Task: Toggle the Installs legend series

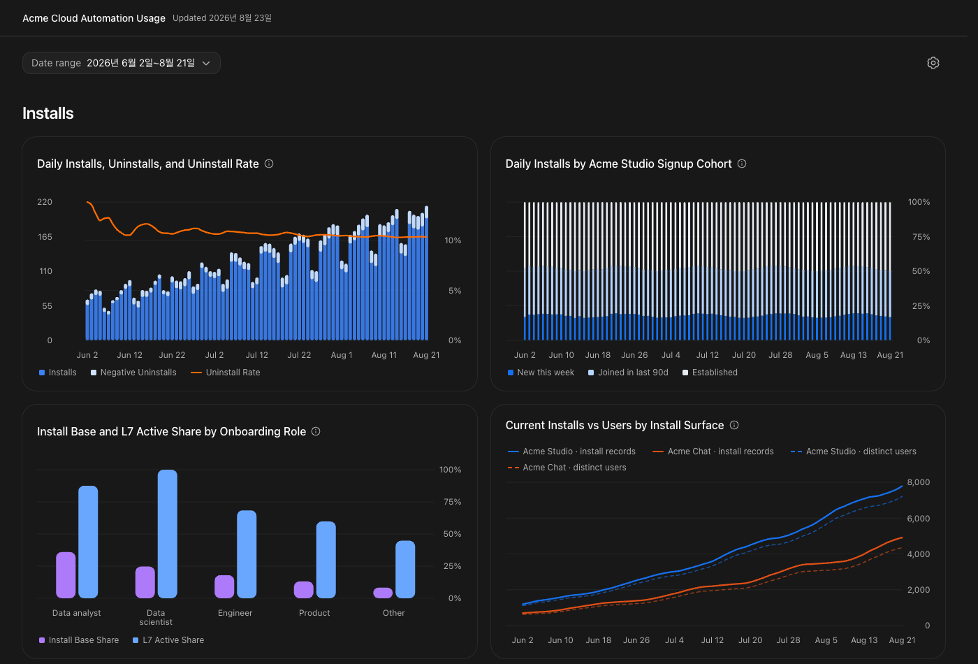Action: click(x=58, y=373)
